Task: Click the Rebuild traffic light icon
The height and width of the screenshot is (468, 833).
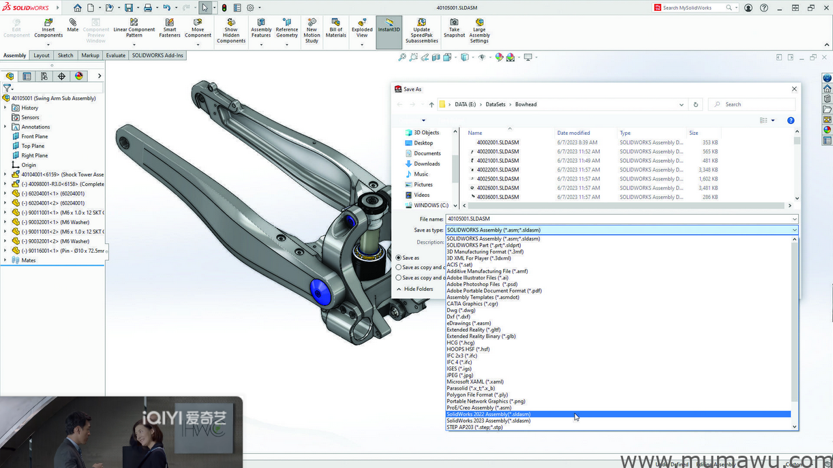Action: click(224, 7)
